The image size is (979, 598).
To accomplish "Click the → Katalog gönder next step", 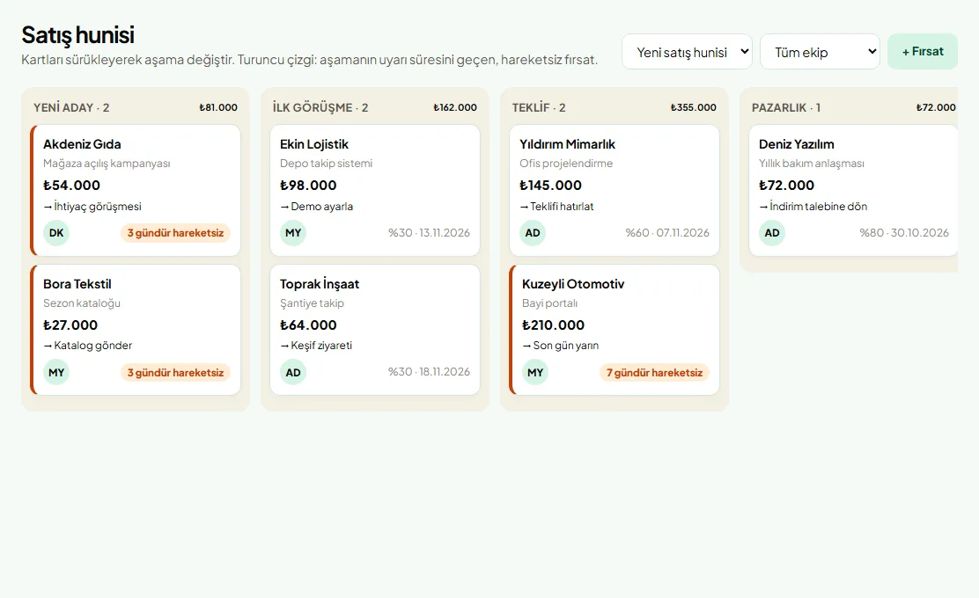I will [x=87, y=346].
